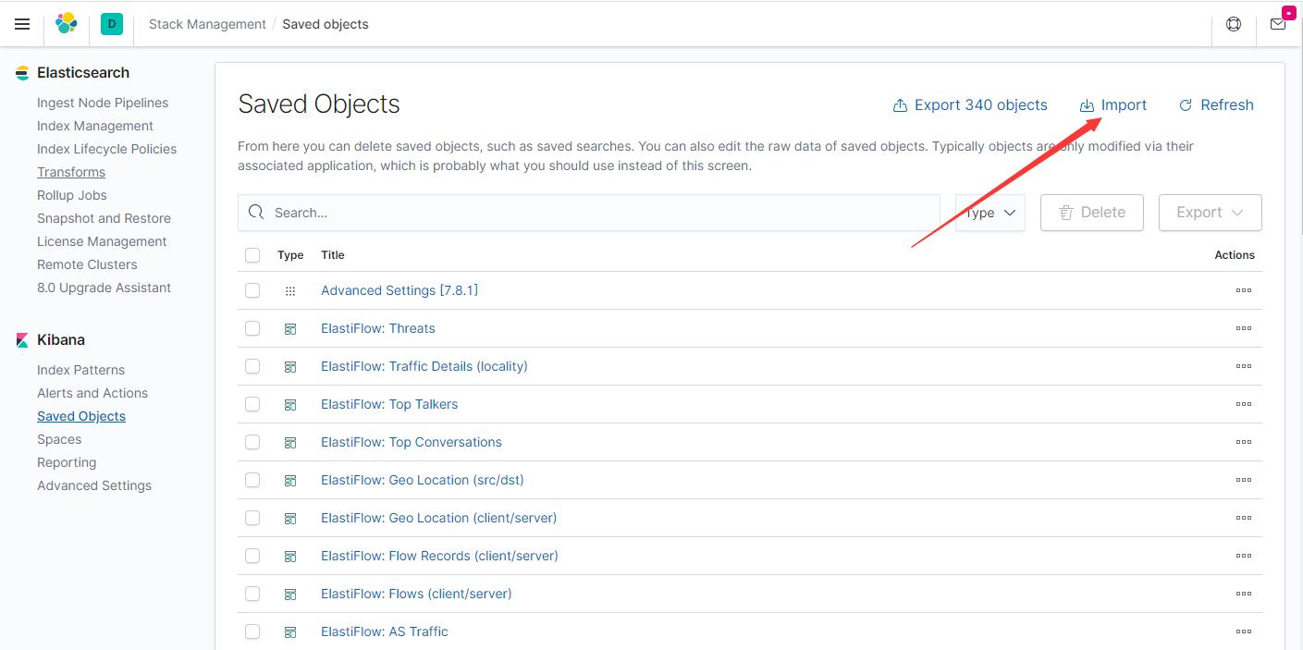Screen dimensions: 1303x650
Task: Open actions menu for ElastiFlow: Top Talkers
Action: point(1243,404)
